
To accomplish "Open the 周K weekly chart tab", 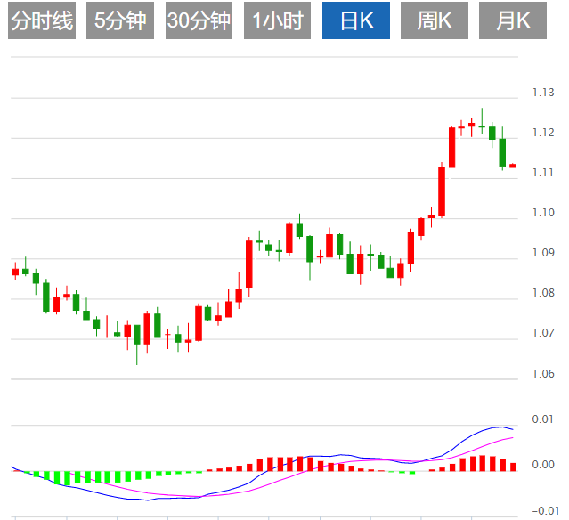I will (x=435, y=20).
